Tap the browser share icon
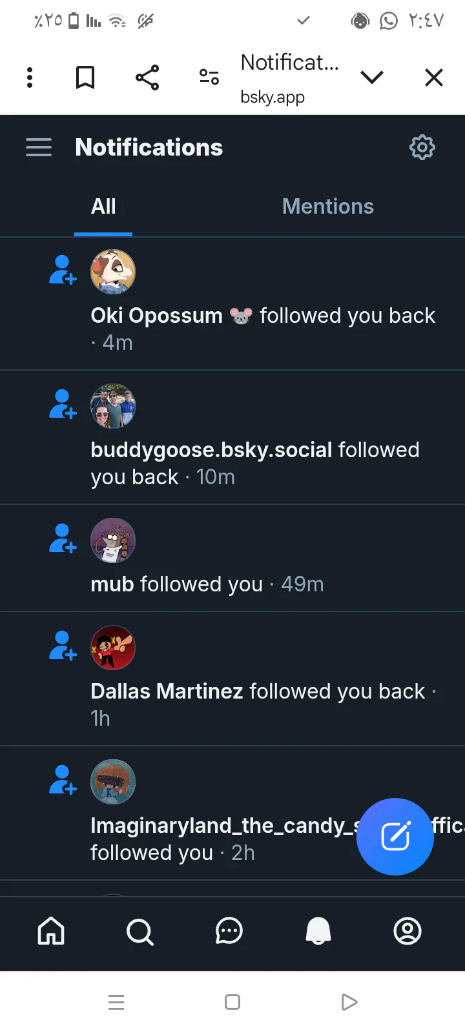465x1033 pixels. click(x=147, y=77)
